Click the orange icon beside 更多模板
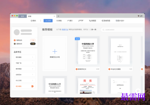150x105 pixels. 32,86
